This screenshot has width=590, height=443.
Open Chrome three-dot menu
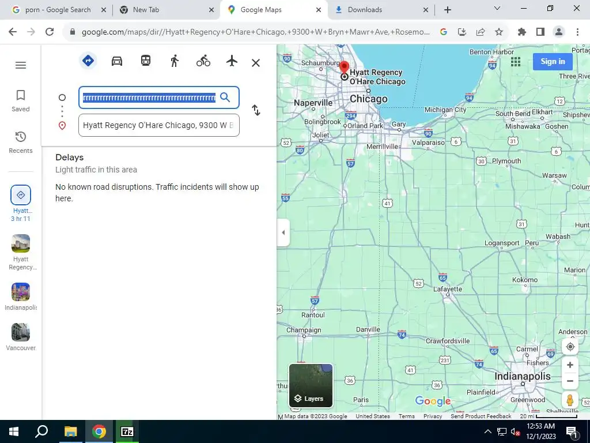pyautogui.click(x=577, y=32)
